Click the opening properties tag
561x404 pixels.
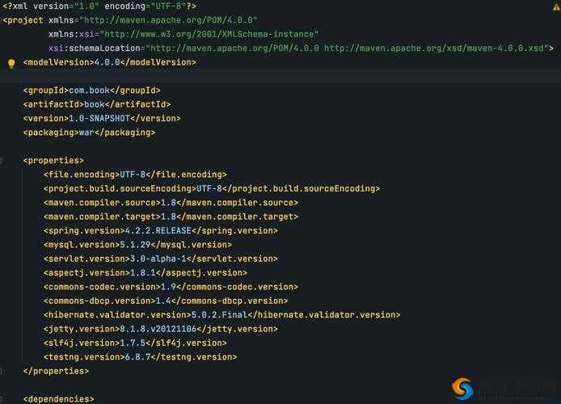tap(53, 161)
